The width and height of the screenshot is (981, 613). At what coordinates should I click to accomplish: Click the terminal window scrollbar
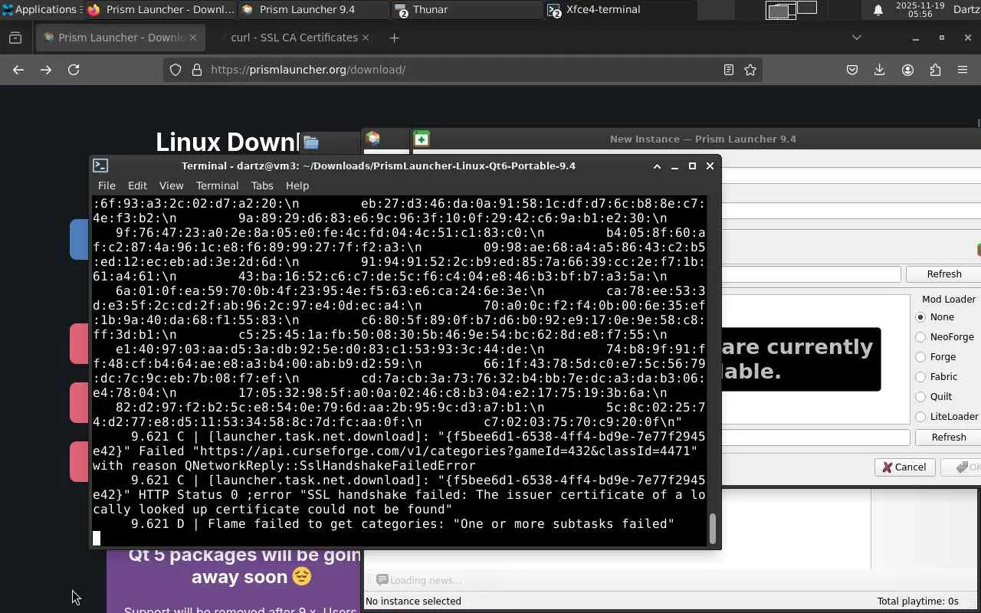tap(713, 529)
